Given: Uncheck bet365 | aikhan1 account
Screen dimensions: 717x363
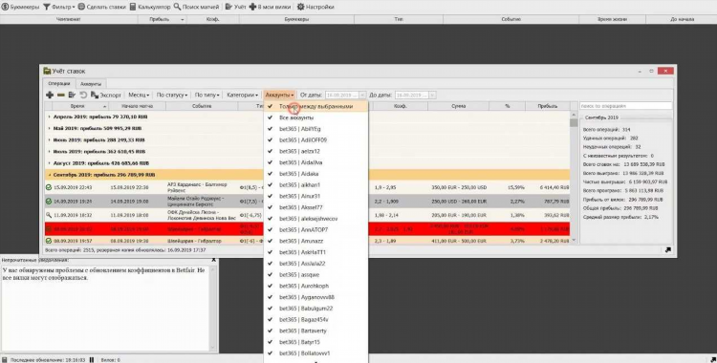Looking at the screenshot, I should [315, 184].
